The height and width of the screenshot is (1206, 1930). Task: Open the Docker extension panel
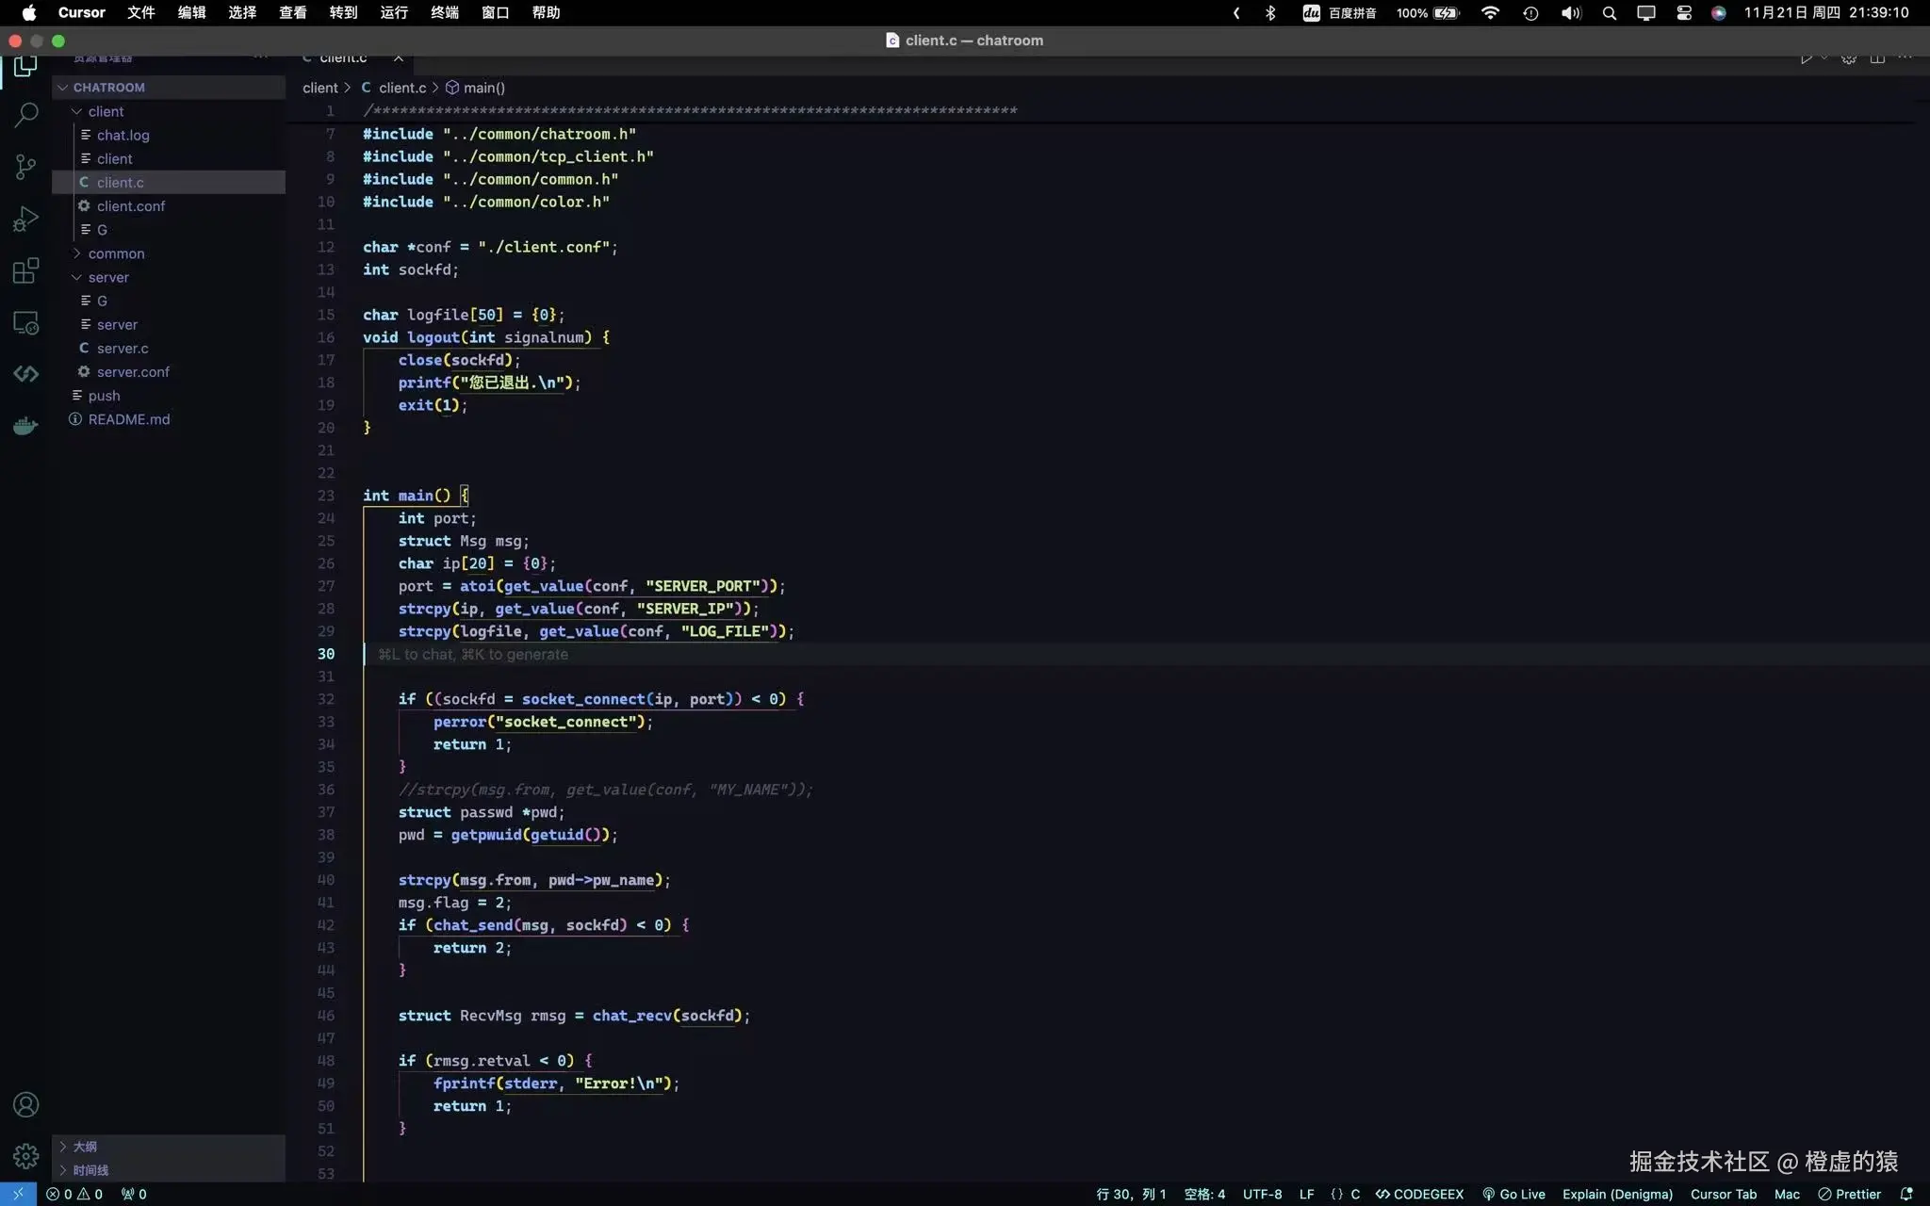click(25, 425)
